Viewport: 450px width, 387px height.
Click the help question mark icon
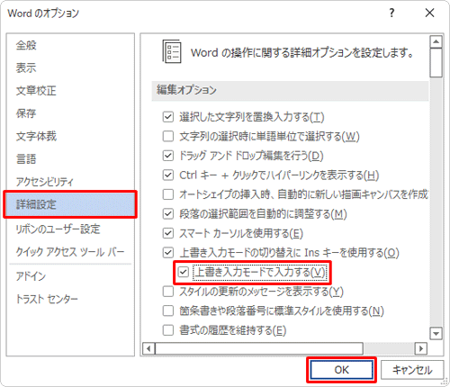tap(391, 13)
